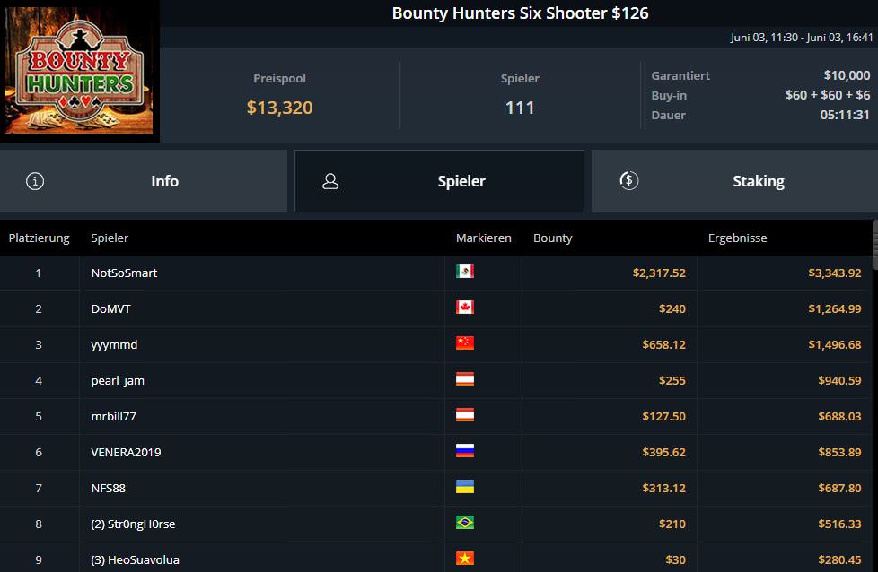878x572 pixels.
Task: Select player pearl_jam in the list
Action: 118,380
